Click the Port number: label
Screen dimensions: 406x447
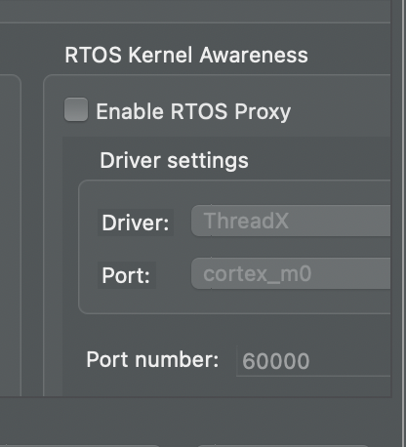[152, 360]
